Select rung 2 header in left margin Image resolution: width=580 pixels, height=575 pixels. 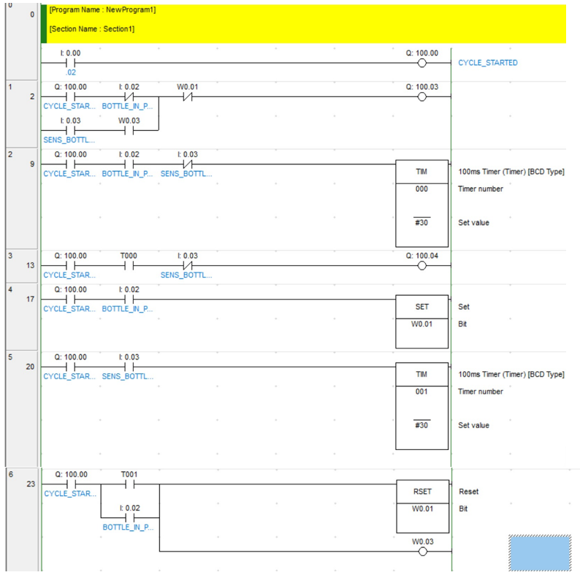21,199
